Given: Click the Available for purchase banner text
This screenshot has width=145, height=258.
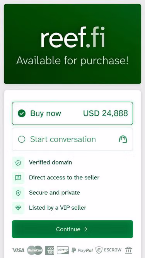Looking at the screenshot, I should tap(72, 61).
